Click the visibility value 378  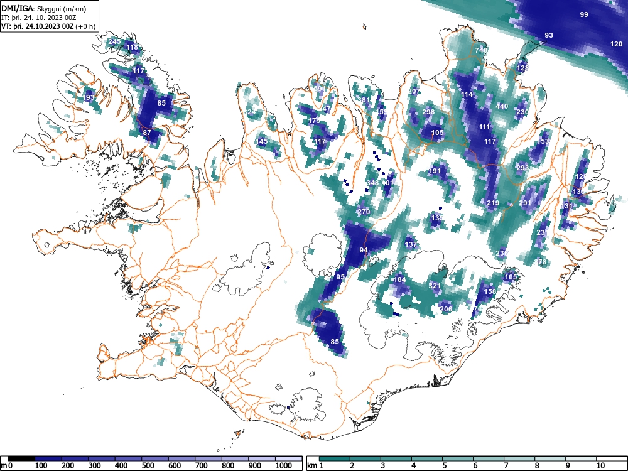tap(540, 262)
